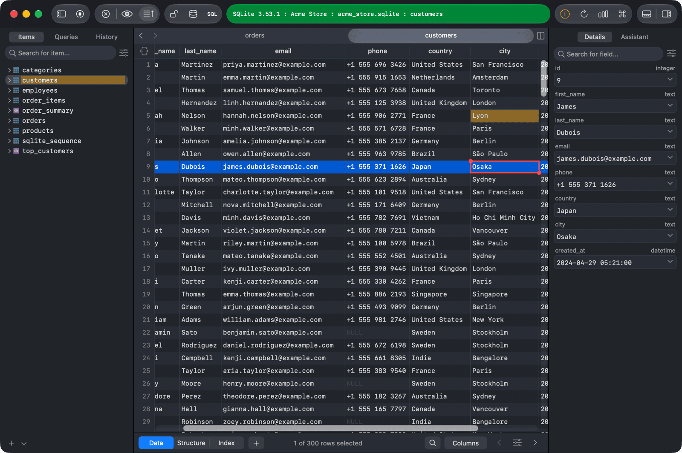Expand the top_customers view
This screenshot has width=682, height=453.
(x=9, y=151)
